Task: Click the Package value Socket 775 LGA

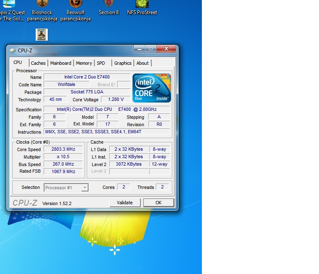Action: click(x=87, y=92)
